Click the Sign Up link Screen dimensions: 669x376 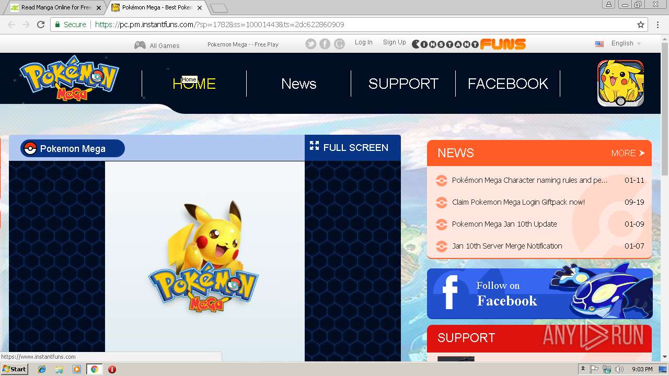[394, 42]
